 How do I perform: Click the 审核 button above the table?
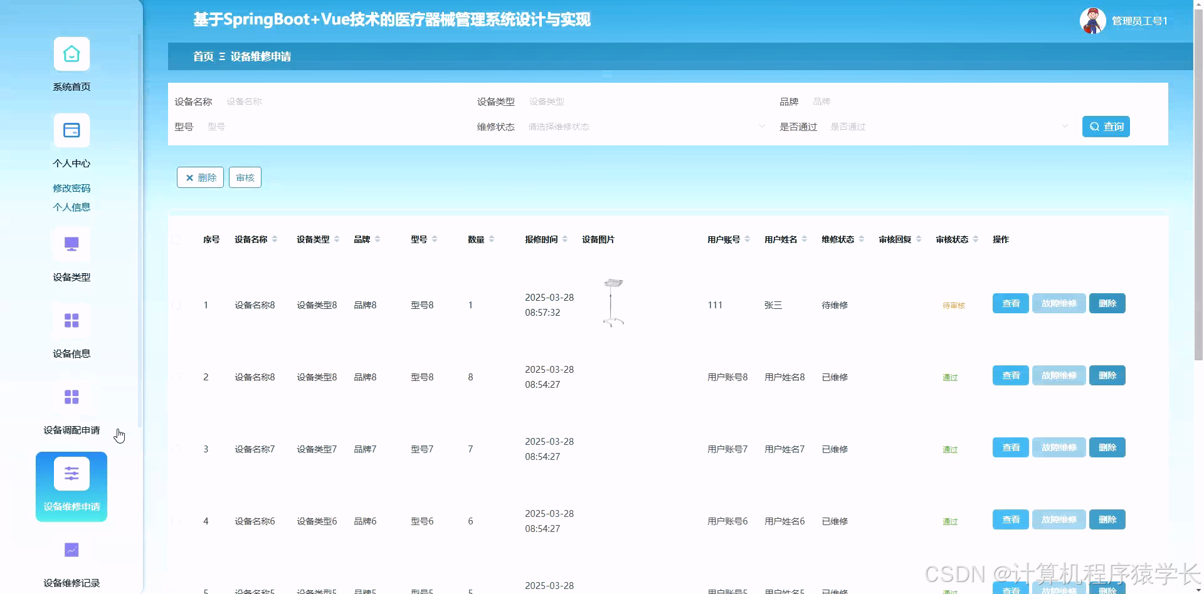pos(245,177)
